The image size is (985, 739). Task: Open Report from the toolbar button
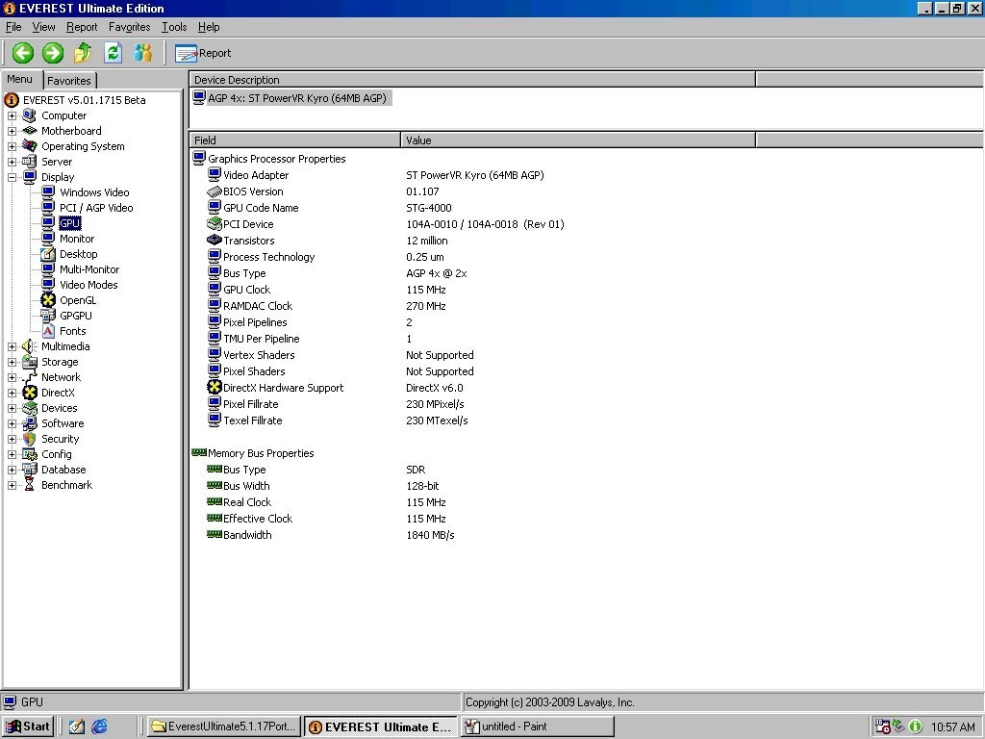203,53
